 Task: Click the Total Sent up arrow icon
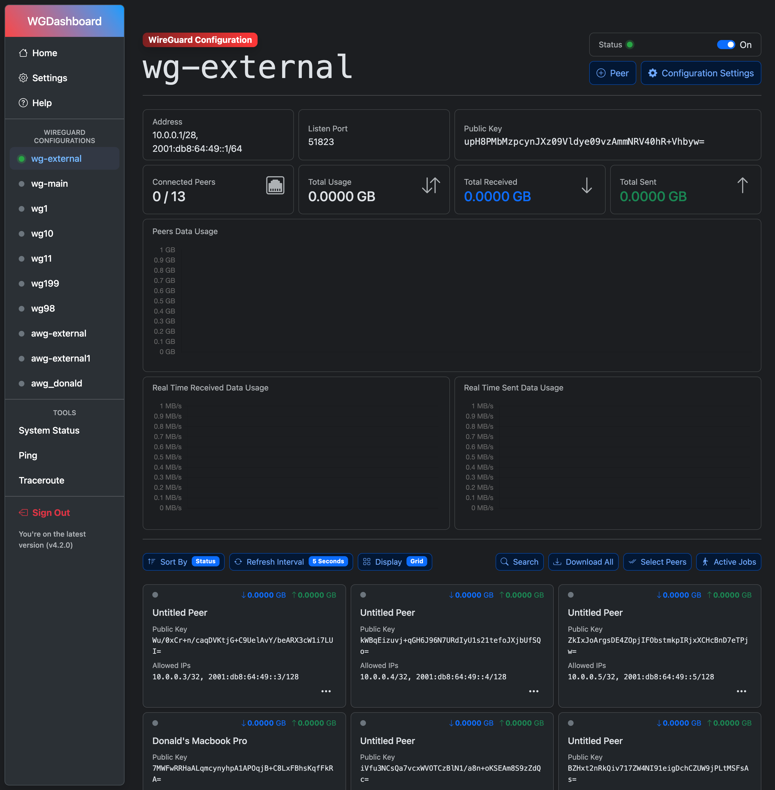[742, 186]
